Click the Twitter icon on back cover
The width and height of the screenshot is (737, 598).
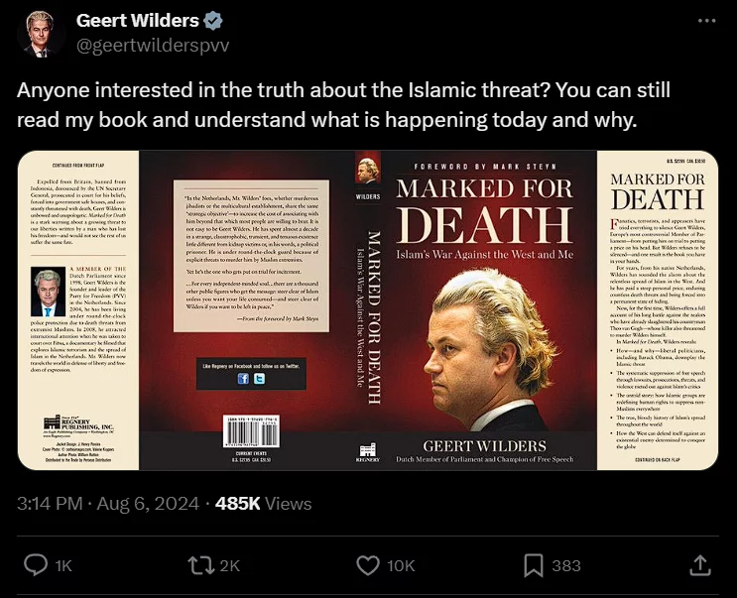259,379
